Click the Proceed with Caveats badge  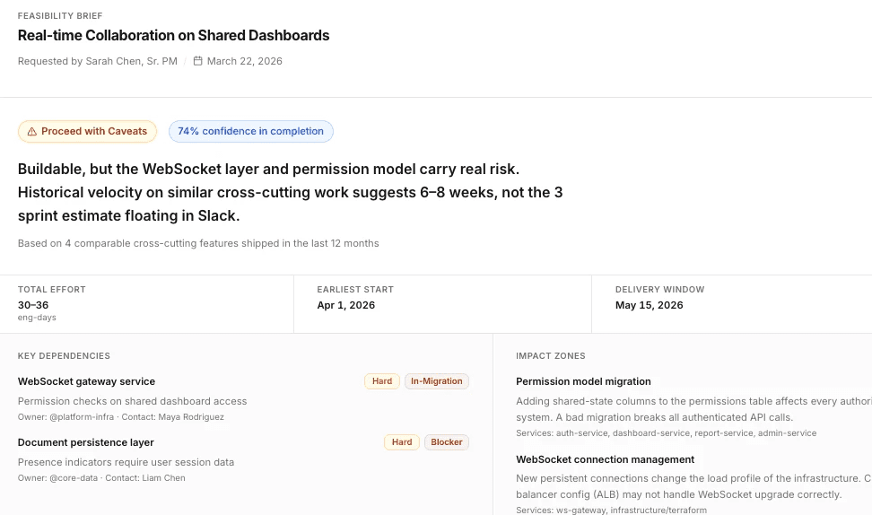tap(87, 132)
